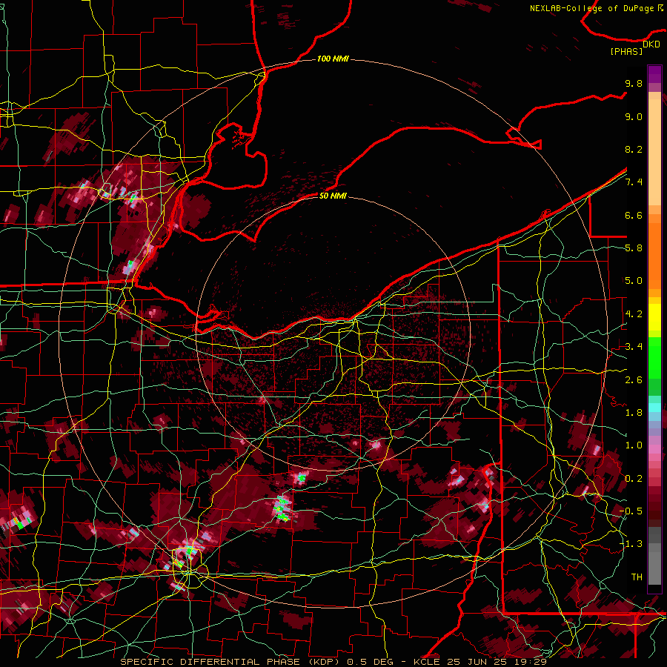Pick the orange segment of the color bar
The height and width of the screenshot is (667, 667).
click(654, 255)
